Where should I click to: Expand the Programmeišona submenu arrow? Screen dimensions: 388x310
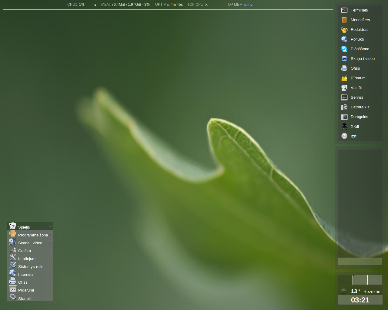coord(51,234)
